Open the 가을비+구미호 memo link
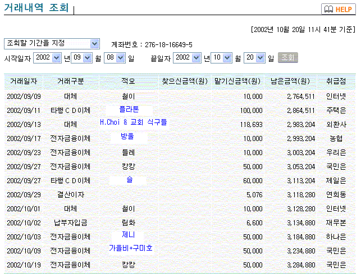Screen dimensions: 361x277 [130, 248]
